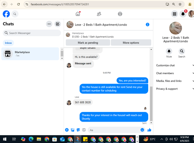
Task: Click conversation scrollbar down arrow
Action: [151, 123]
